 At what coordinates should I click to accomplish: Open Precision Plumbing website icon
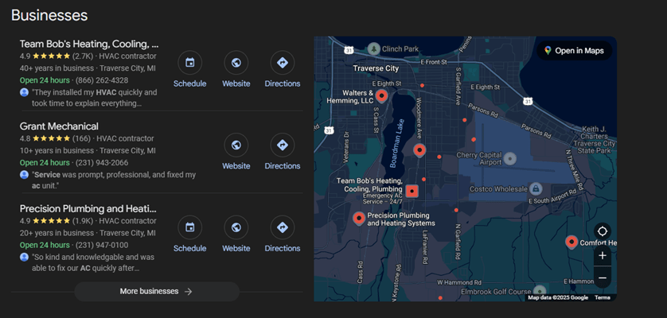236,227
